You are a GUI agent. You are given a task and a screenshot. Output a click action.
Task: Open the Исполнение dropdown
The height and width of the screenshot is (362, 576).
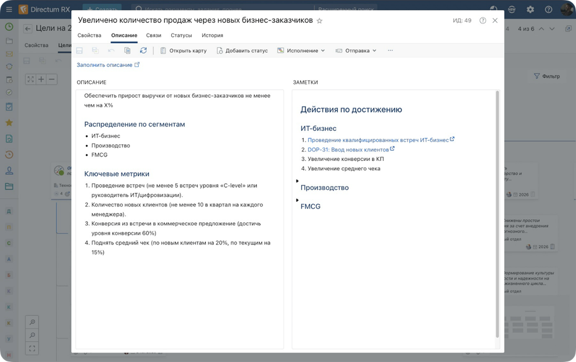(x=301, y=51)
